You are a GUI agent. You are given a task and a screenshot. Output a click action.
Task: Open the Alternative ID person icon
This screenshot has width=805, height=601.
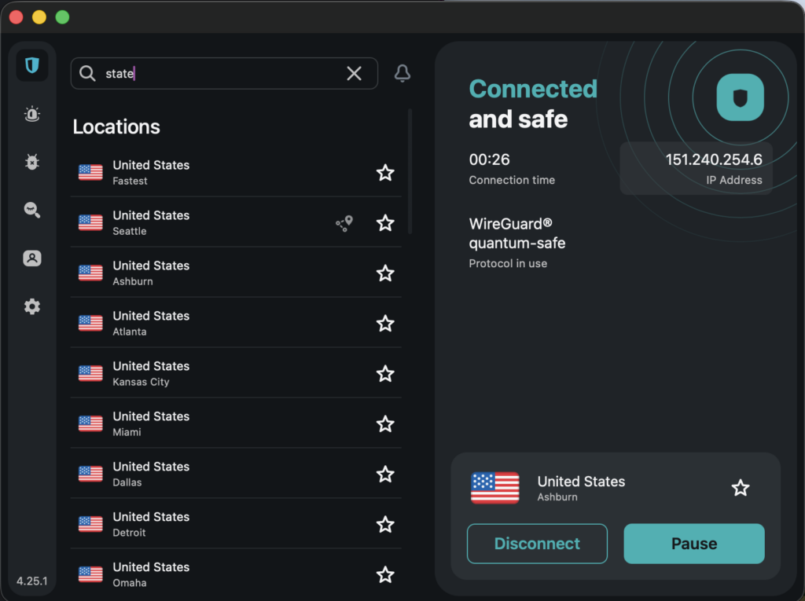32,258
